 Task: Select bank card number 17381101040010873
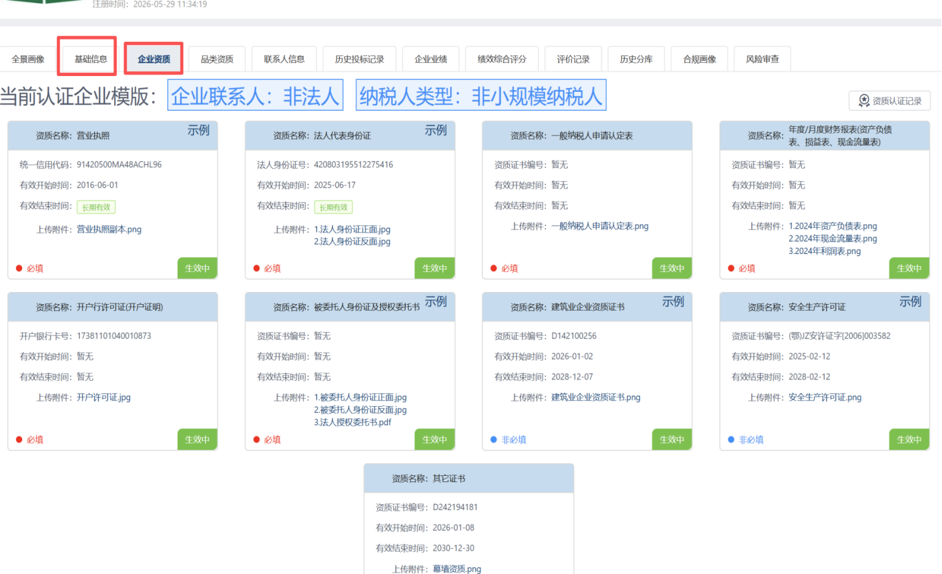click(x=114, y=336)
